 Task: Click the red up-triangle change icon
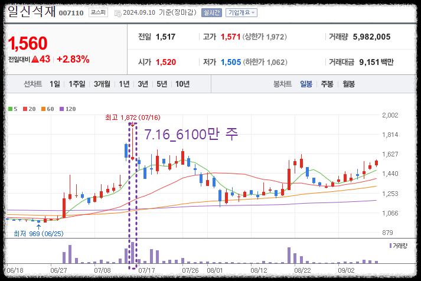click(x=35, y=59)
